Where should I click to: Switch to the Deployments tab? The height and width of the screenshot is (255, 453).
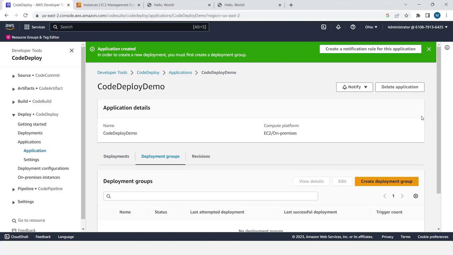click(x=116, y=156)
